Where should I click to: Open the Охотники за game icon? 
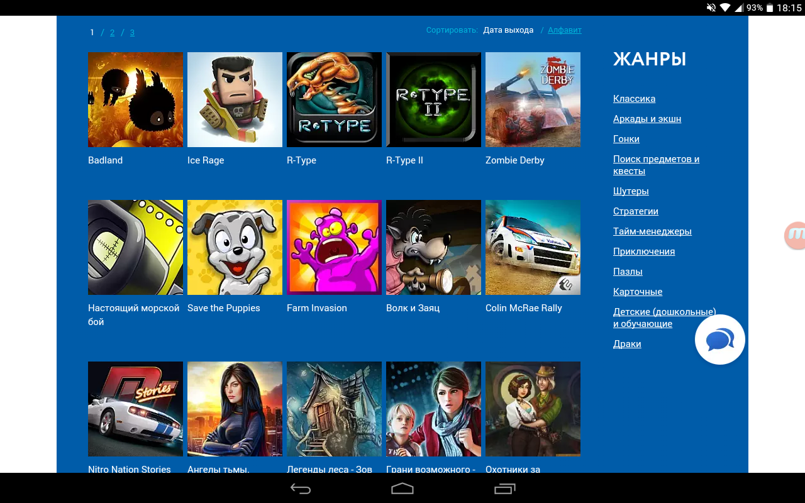533,409
